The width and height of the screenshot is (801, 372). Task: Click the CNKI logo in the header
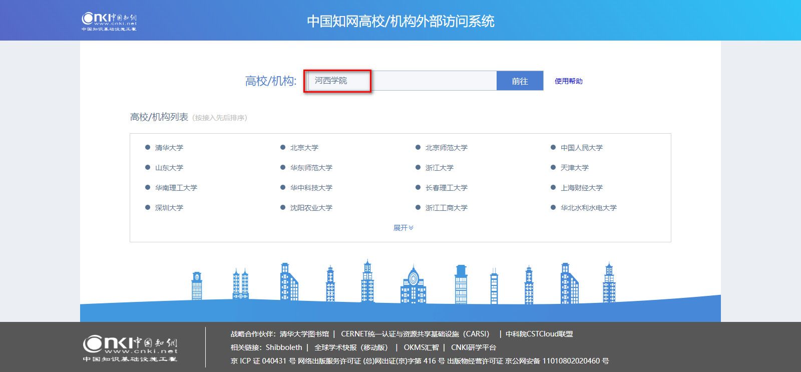click(x=109, y=22)
